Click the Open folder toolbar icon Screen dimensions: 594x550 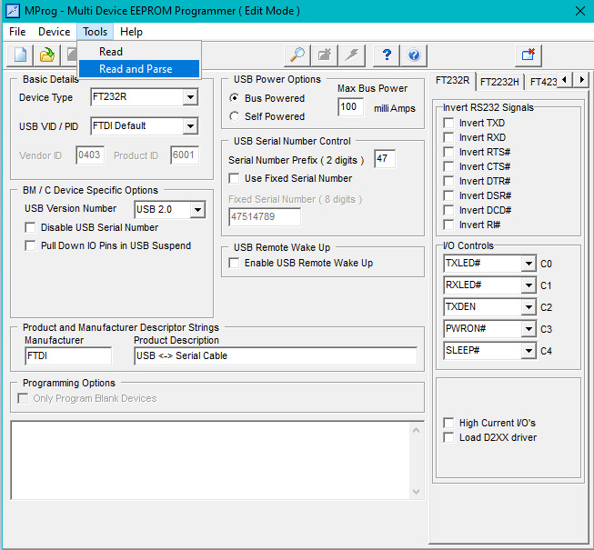[x=47, y=55]
